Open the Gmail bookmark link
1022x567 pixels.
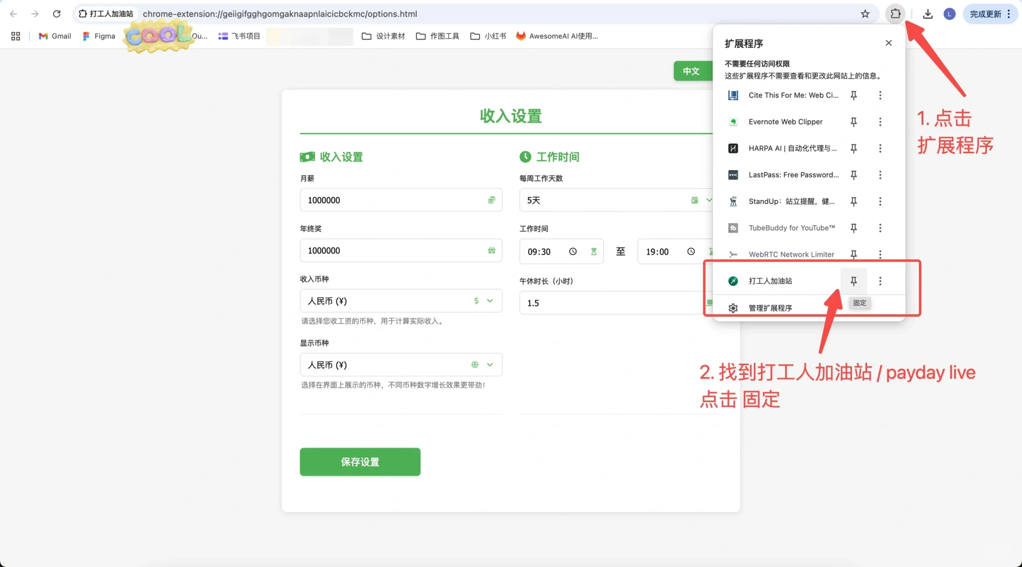coord(54,36)
